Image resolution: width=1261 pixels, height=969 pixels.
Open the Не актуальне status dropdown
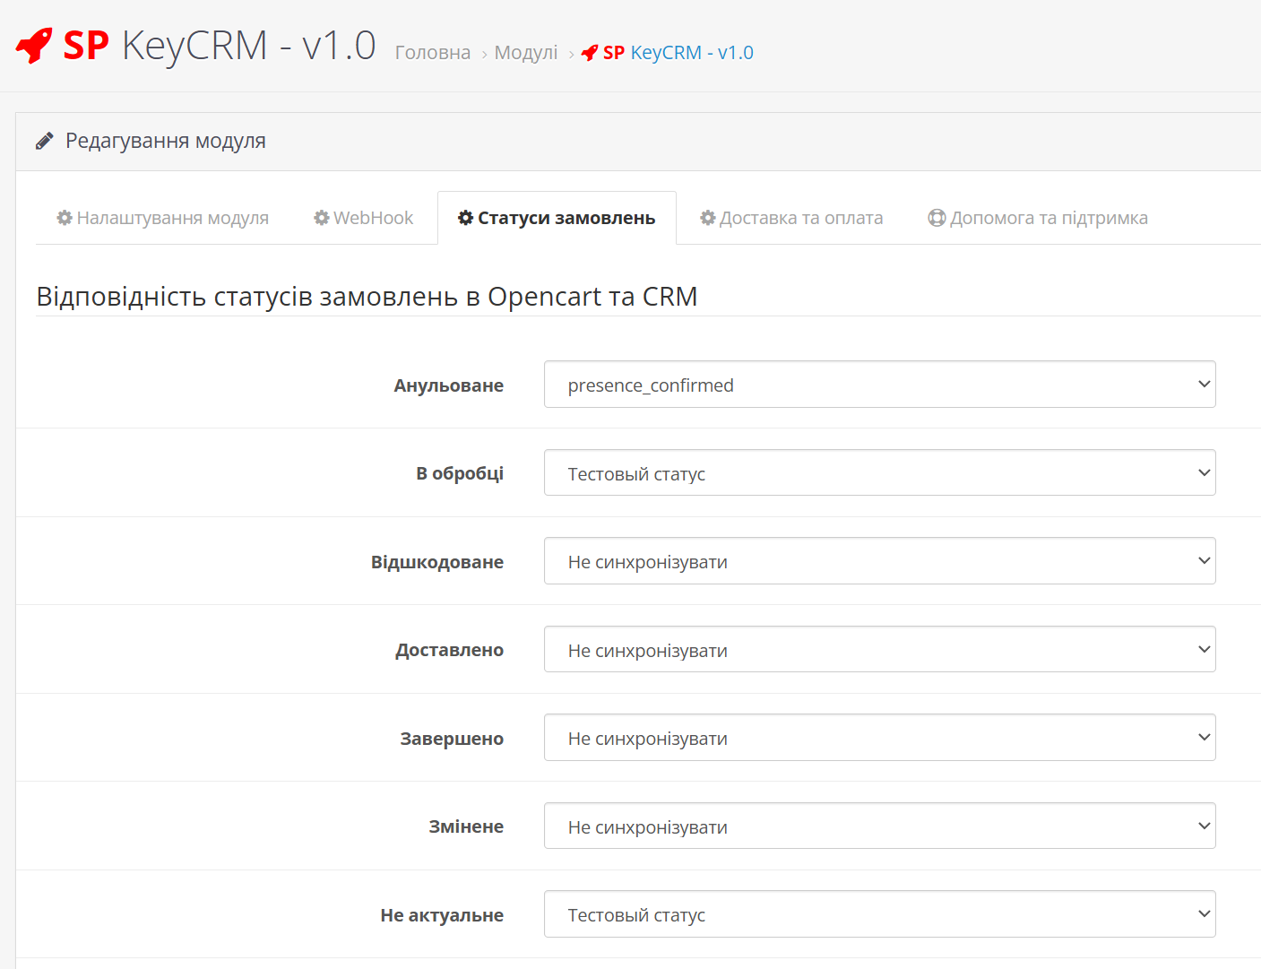pos(879,914)
